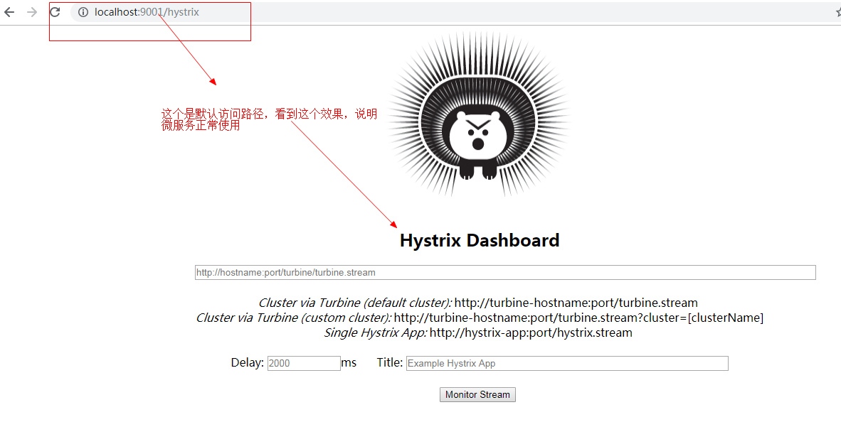Click the turbine.stream?cluster=[clusterName] example URL

(578, 318)
